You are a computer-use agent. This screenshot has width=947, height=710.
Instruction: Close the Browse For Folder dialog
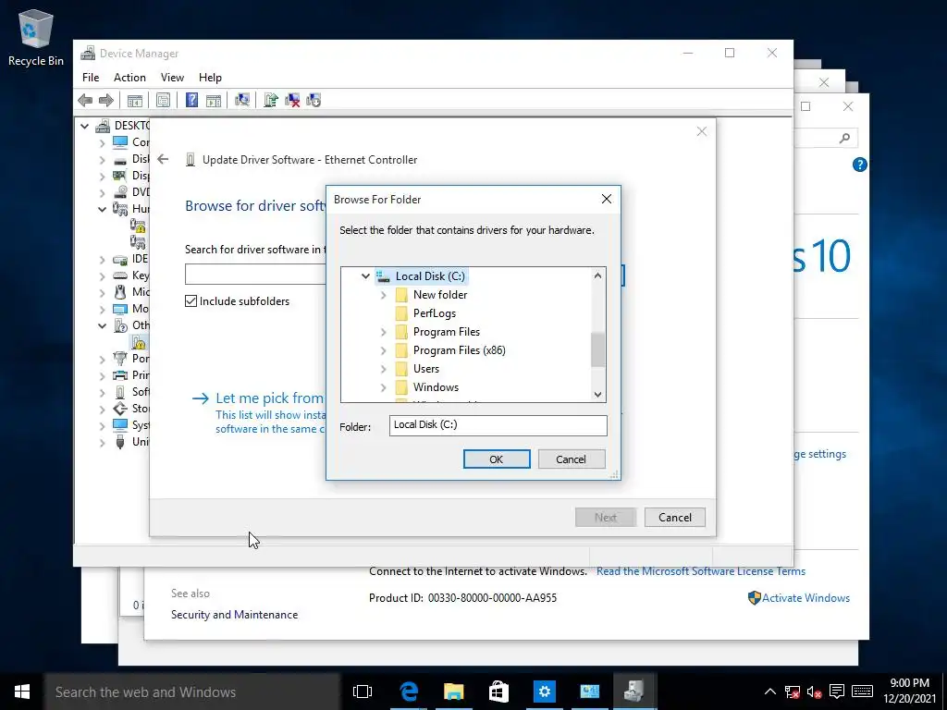coord(607,200)
